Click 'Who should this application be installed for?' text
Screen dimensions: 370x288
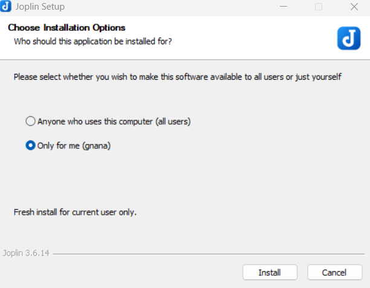click(92, 41)
